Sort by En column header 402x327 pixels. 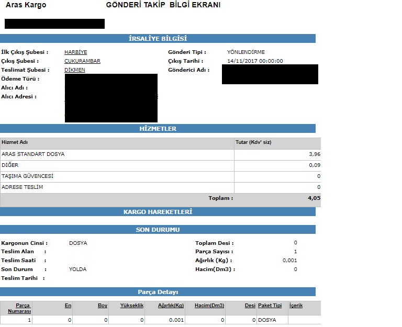68,306
